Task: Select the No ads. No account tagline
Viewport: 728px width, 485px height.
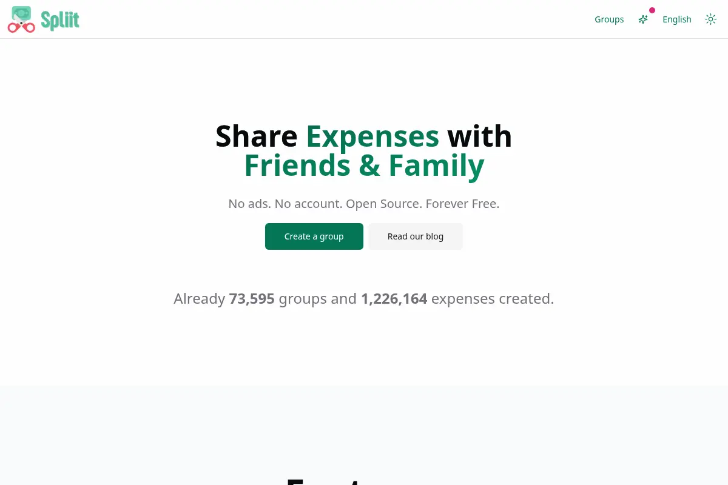Action: 285,204
